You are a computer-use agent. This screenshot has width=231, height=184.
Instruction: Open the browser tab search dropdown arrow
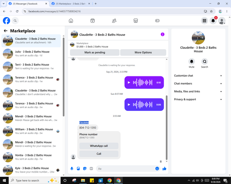click(4, 4)
